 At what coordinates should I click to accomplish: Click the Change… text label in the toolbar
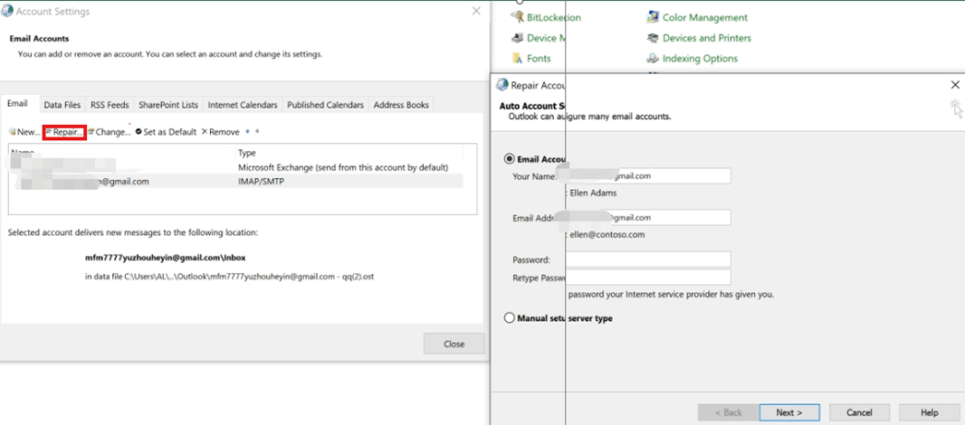tap(113, 132)
